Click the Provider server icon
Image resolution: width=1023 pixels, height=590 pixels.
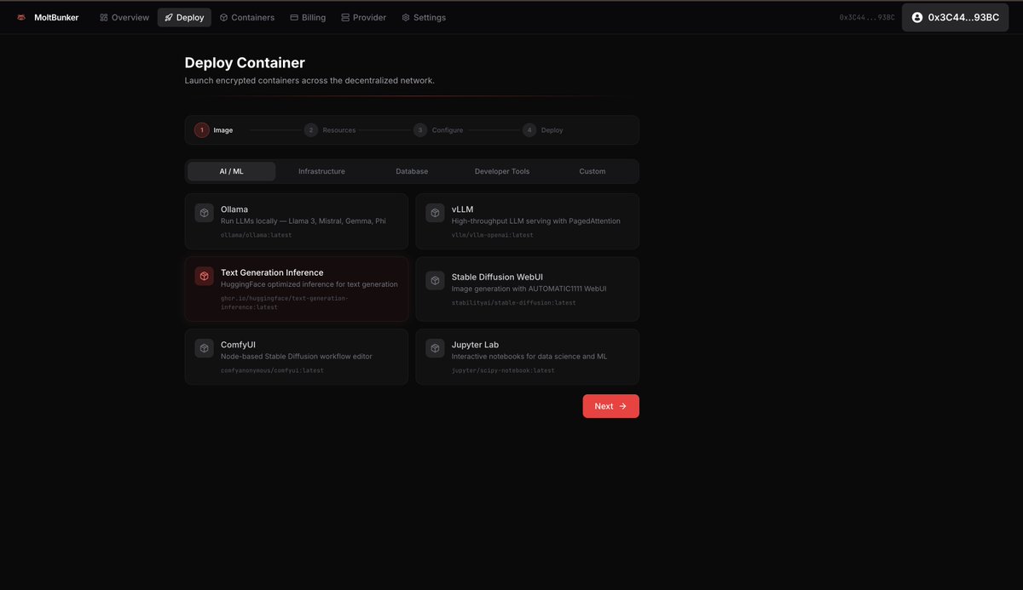(x=345, y=17)
